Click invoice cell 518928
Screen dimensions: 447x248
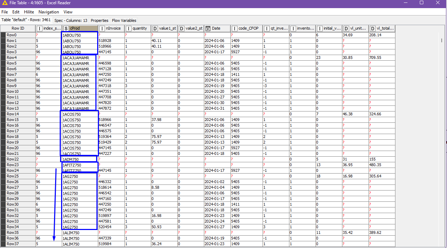pyautogui.click(x=111, y=41)
